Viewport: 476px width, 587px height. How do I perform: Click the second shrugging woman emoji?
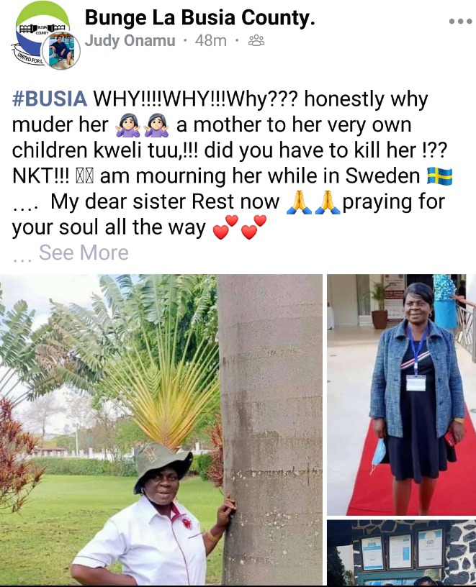157,125
